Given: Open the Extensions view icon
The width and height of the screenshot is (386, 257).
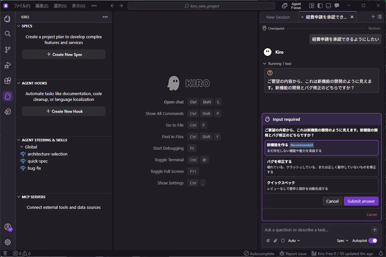Looking at the screenshot, I should pyautogui.click(x=7, y=81).
